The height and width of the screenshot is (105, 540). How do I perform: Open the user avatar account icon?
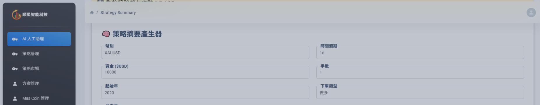(x=531, y=13)
